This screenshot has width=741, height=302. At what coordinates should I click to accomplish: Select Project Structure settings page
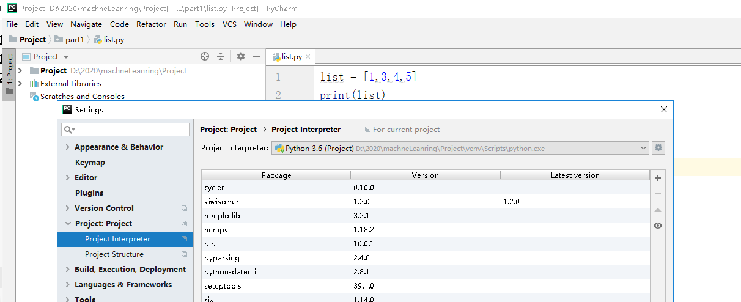tap(114, 254)
